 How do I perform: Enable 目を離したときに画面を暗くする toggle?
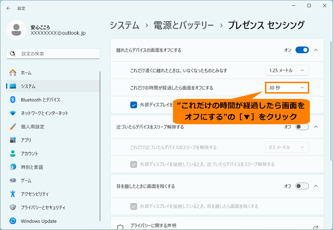coord(302,186)
